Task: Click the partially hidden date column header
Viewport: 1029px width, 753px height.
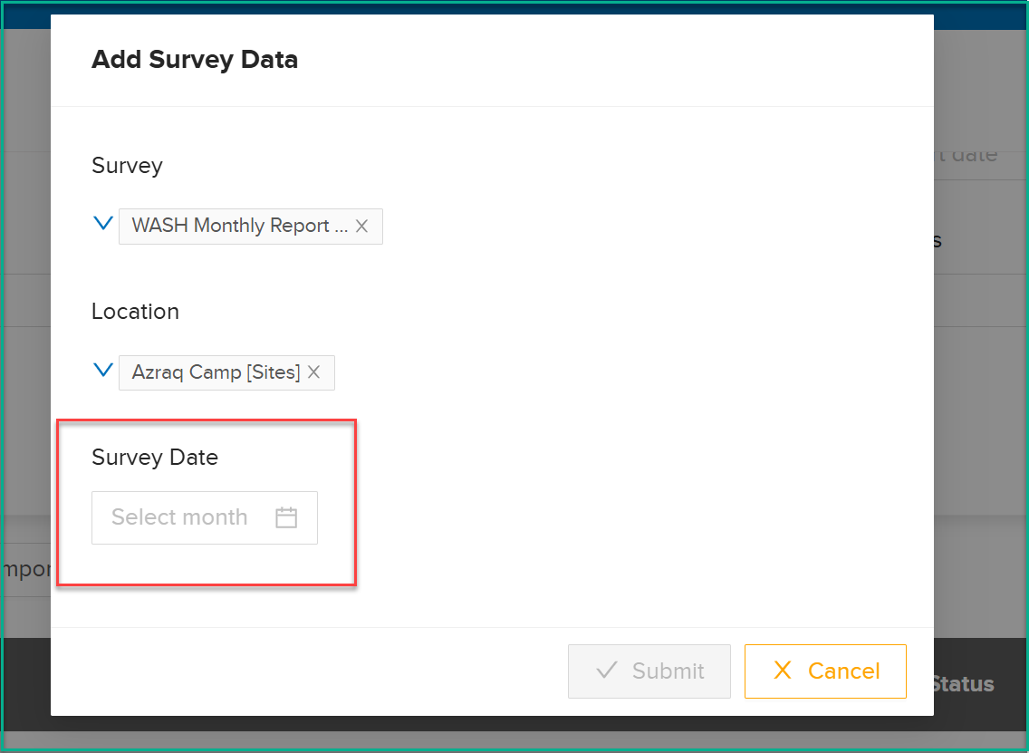Action: pos(966,155)
